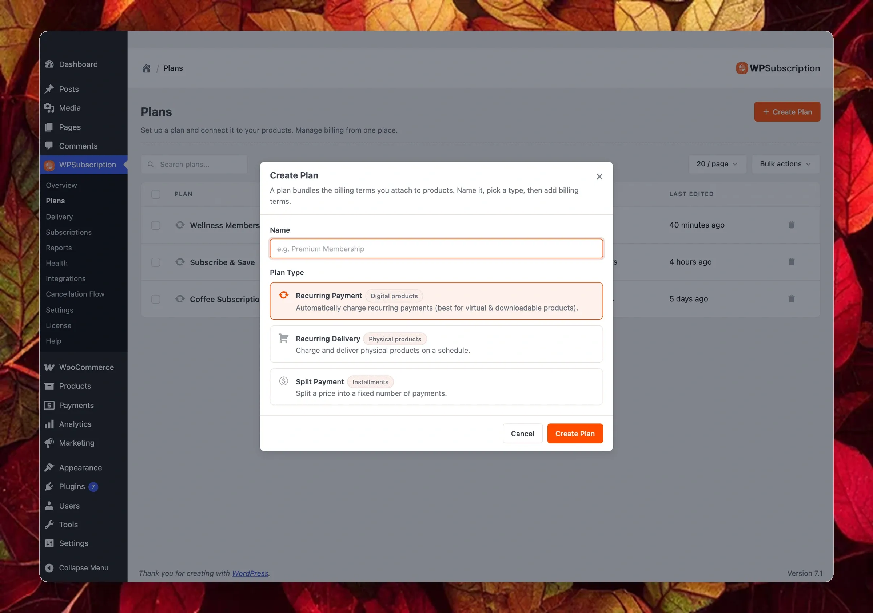
Task: Open the Health submenu item
Action: [57, 263]
